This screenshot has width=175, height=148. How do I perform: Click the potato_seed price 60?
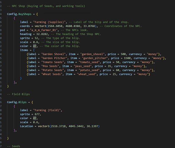click(118, 70)
